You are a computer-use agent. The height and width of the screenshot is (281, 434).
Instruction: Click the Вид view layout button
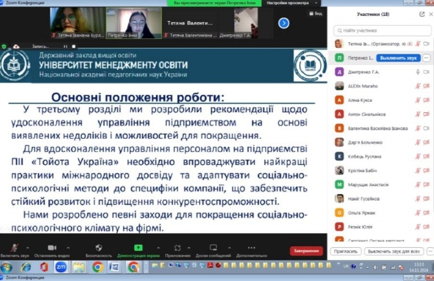[x=316, y=13]
